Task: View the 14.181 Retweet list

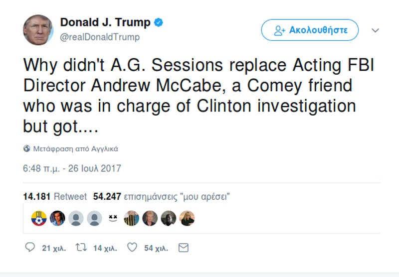Action: [x=55, y=196]
